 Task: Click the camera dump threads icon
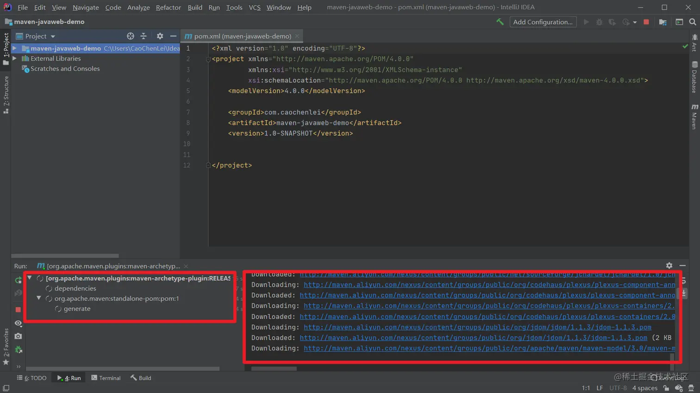(18, 336)
